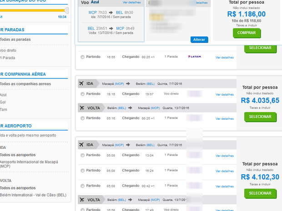Image resolution: width=282 pixels, height=211 pixels.
Task: Select the 18:16 direct flight radio button
Action: [x=82, y=94]
